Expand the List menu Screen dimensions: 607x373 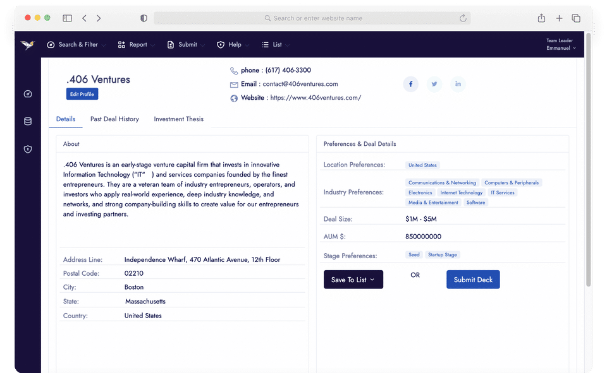pos(275,45)
